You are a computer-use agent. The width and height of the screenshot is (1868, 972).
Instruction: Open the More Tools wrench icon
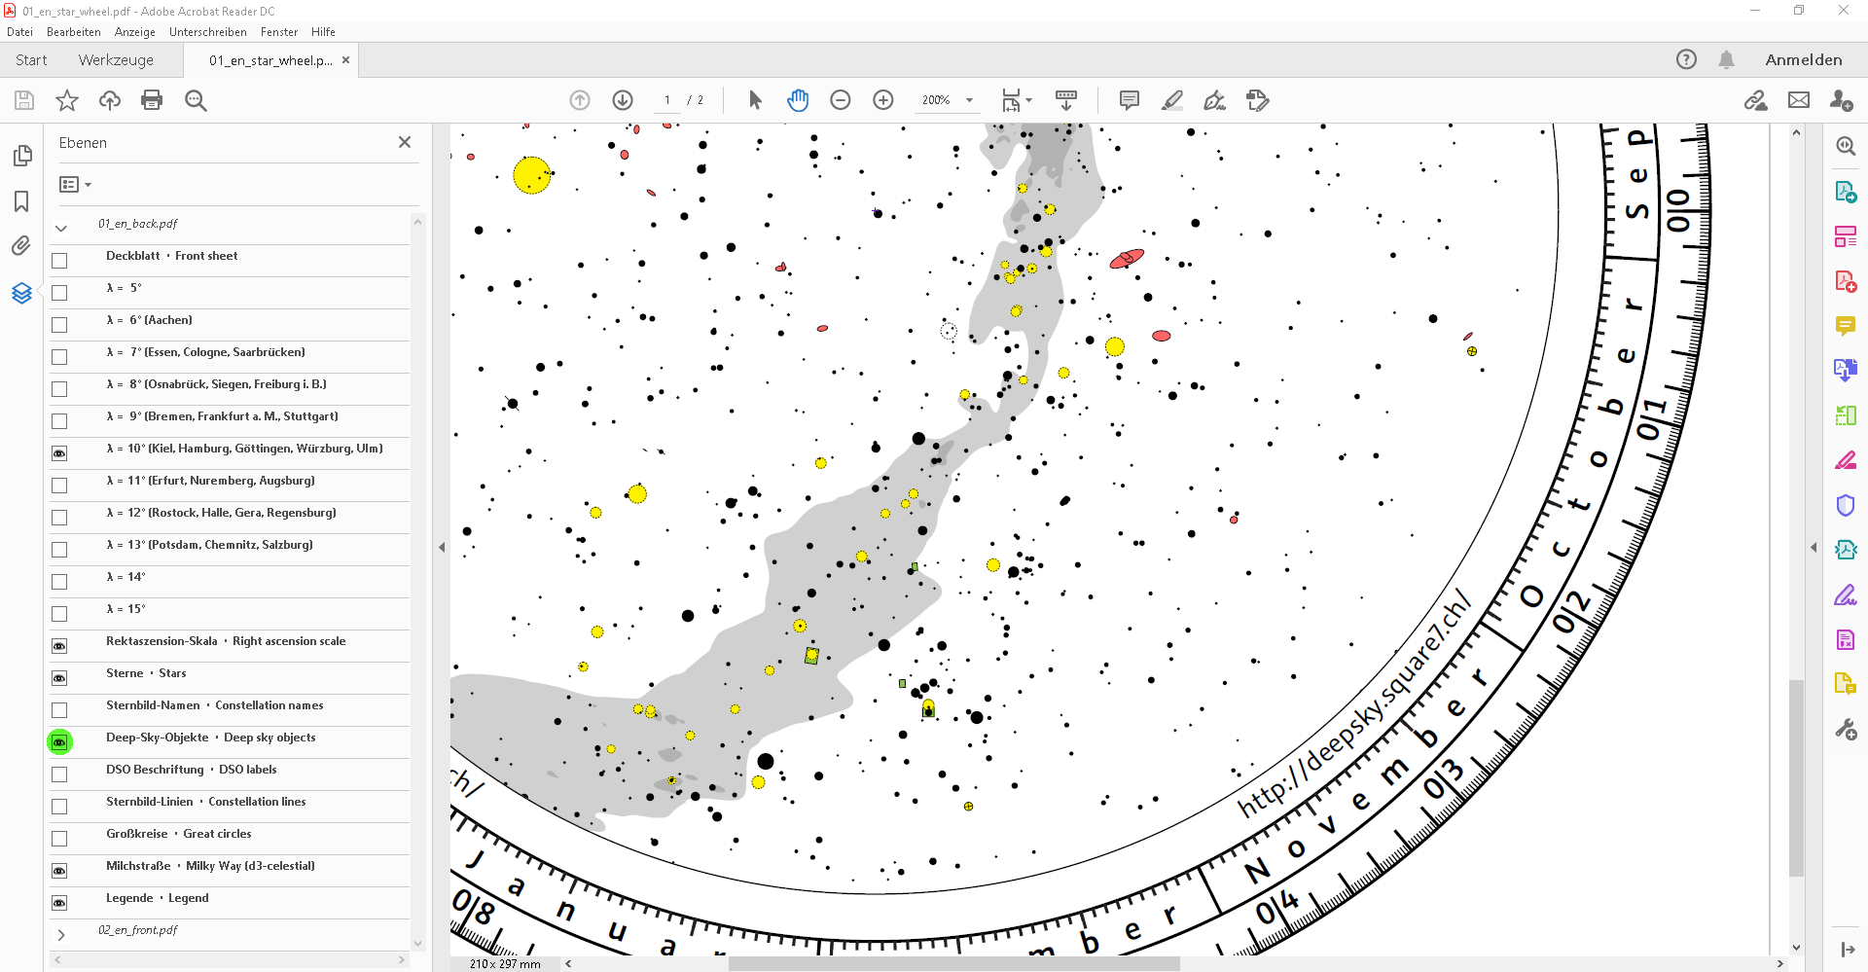(x=1845, y=729)
